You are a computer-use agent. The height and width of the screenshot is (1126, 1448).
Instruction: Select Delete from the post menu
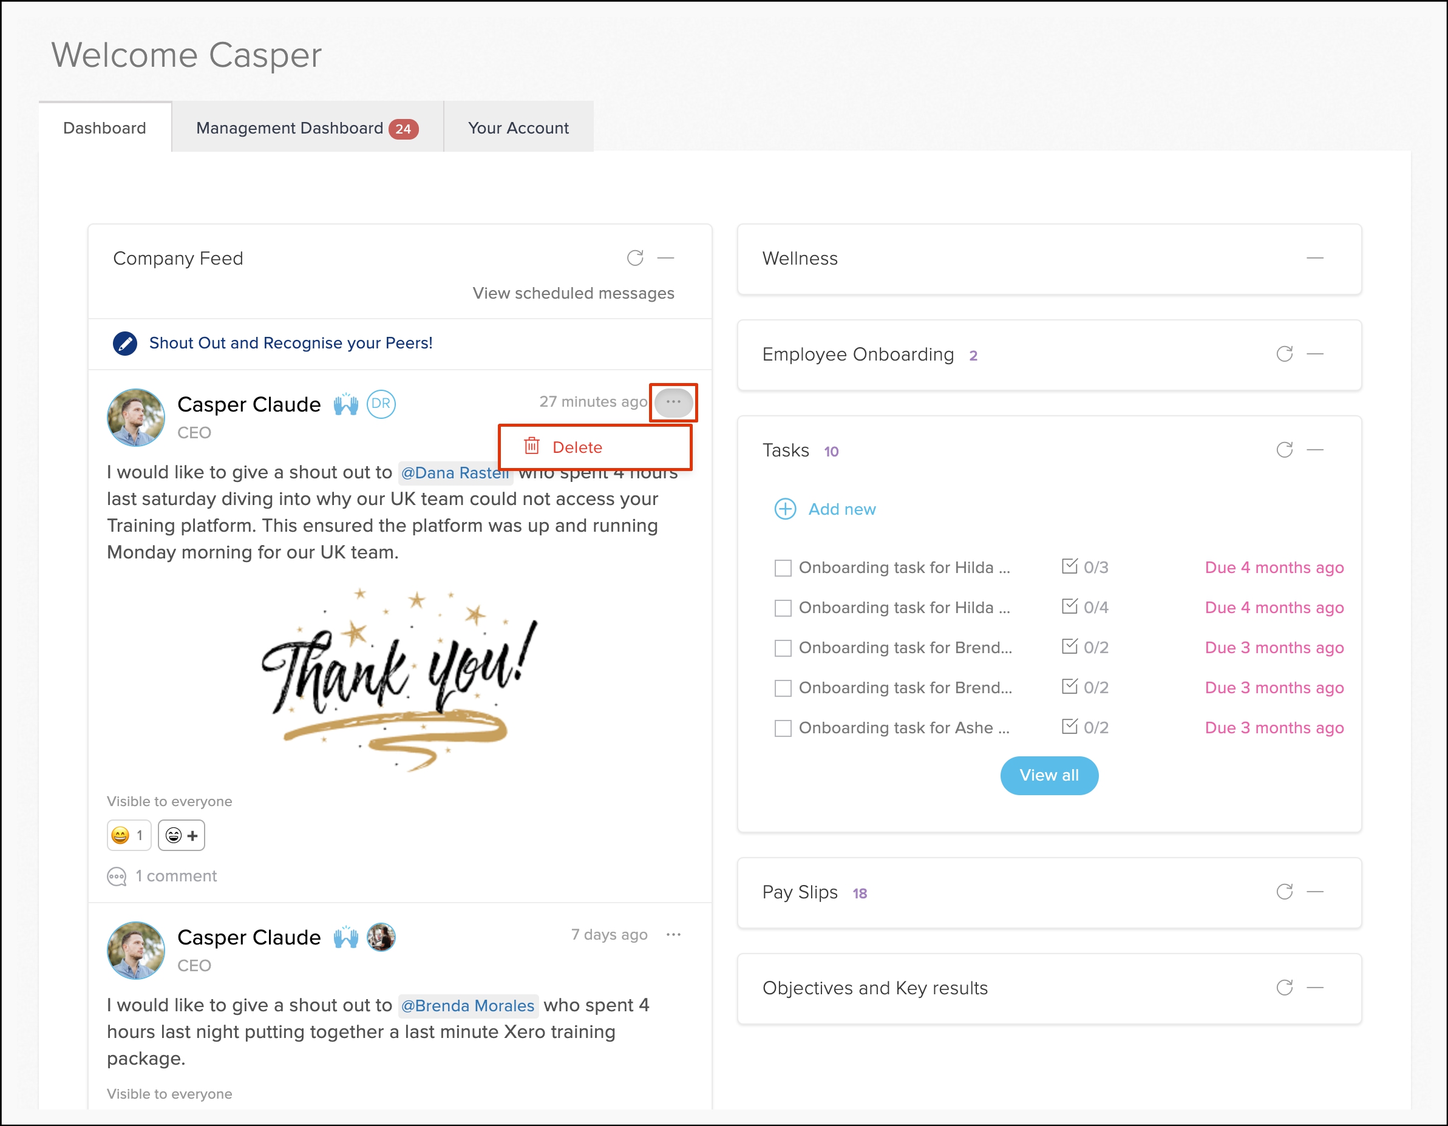pos(577,447)
